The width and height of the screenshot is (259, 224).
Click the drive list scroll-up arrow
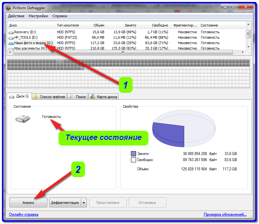click(x=248, y=24)
